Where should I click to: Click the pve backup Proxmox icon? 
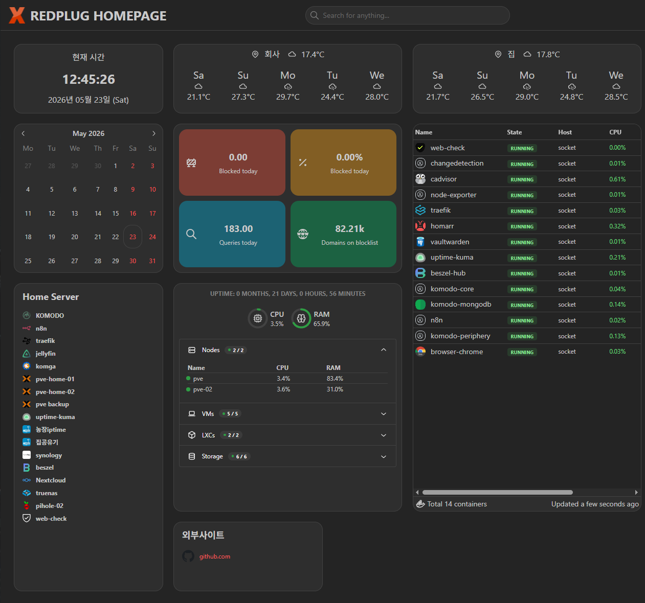[x=27, y=404]
